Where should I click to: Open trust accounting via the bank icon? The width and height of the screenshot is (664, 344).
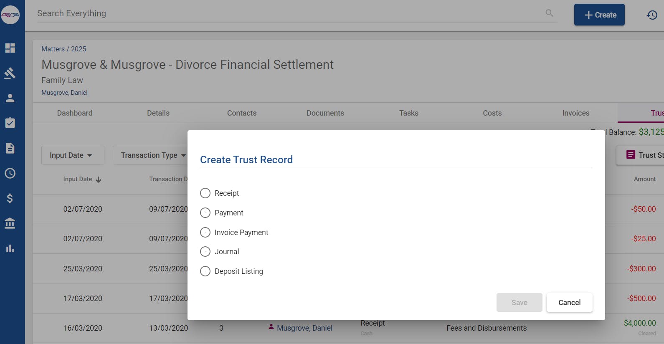10,223
